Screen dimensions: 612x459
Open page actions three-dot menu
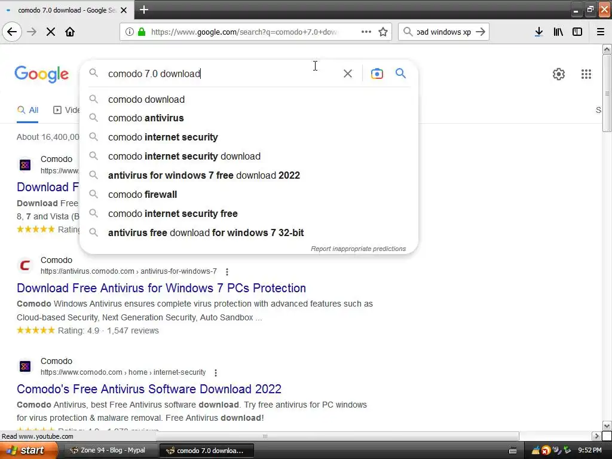point(366,32)
